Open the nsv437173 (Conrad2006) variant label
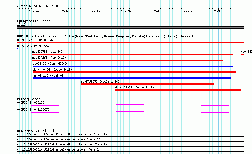Viewport: 252px width, 154px height. [x=36, y=40]
